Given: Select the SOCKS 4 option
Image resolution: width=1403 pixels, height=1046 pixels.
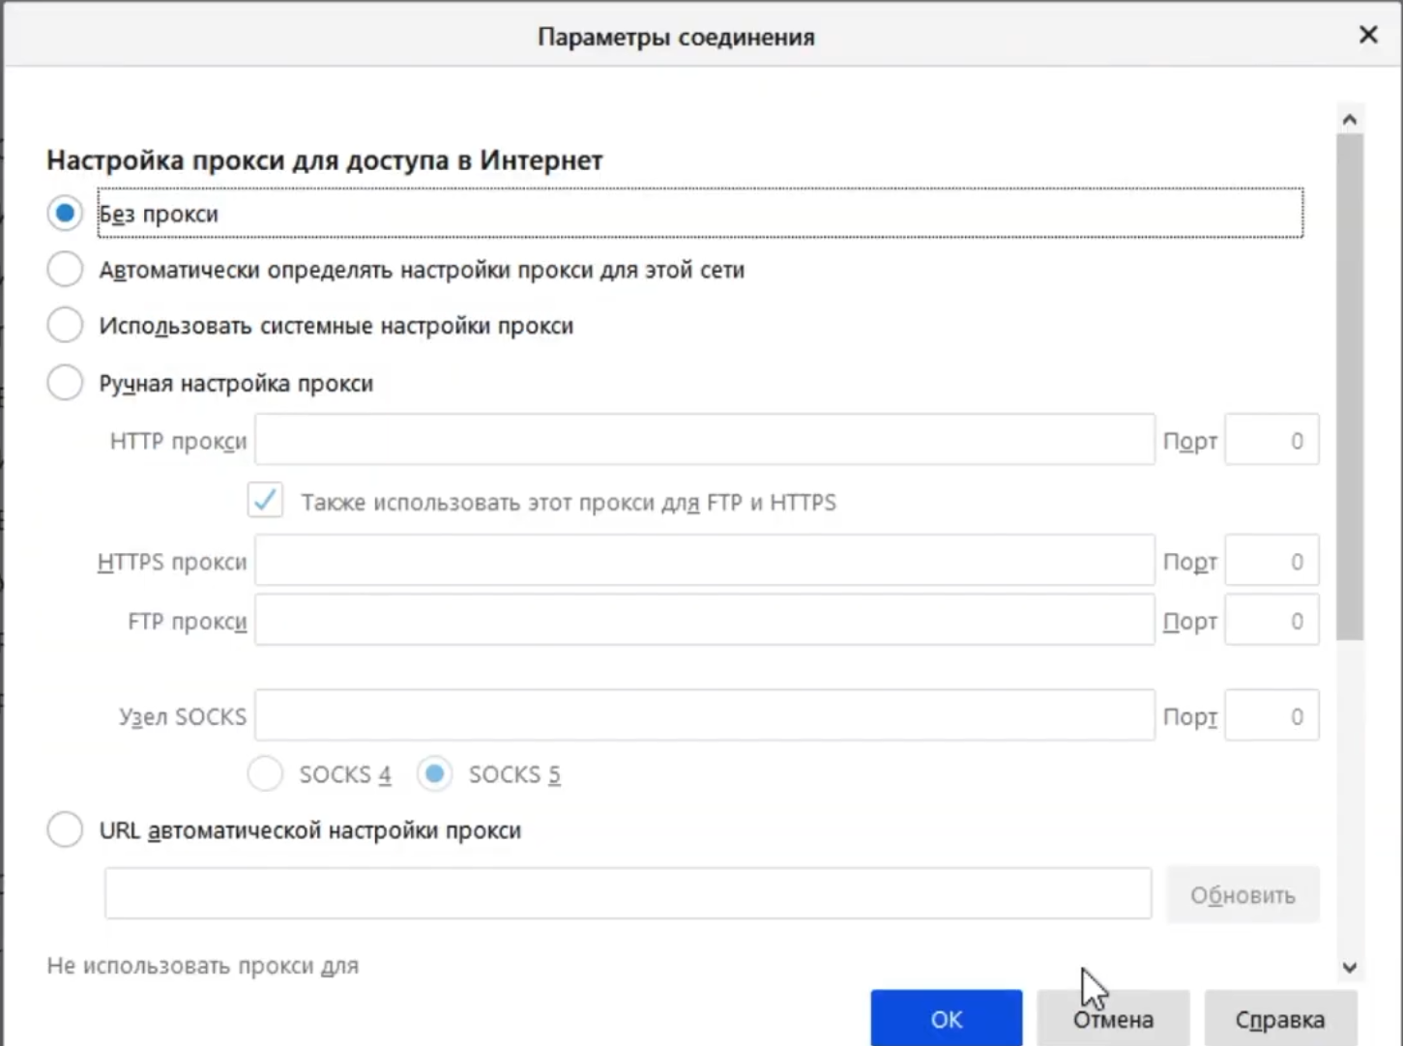Looking at the screenshot, I should click(265, 773).
